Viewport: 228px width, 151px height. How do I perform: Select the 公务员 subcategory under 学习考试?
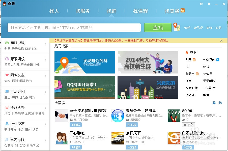pyautogui.click(x=9, y=146)
